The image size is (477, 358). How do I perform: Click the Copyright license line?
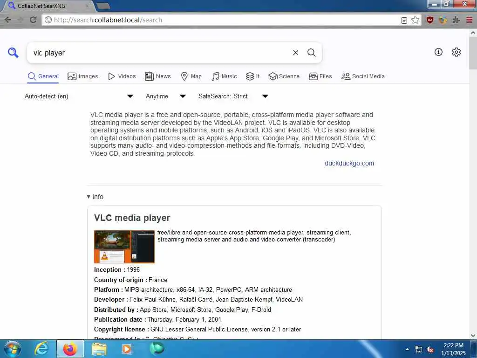[x=198, y=330]
